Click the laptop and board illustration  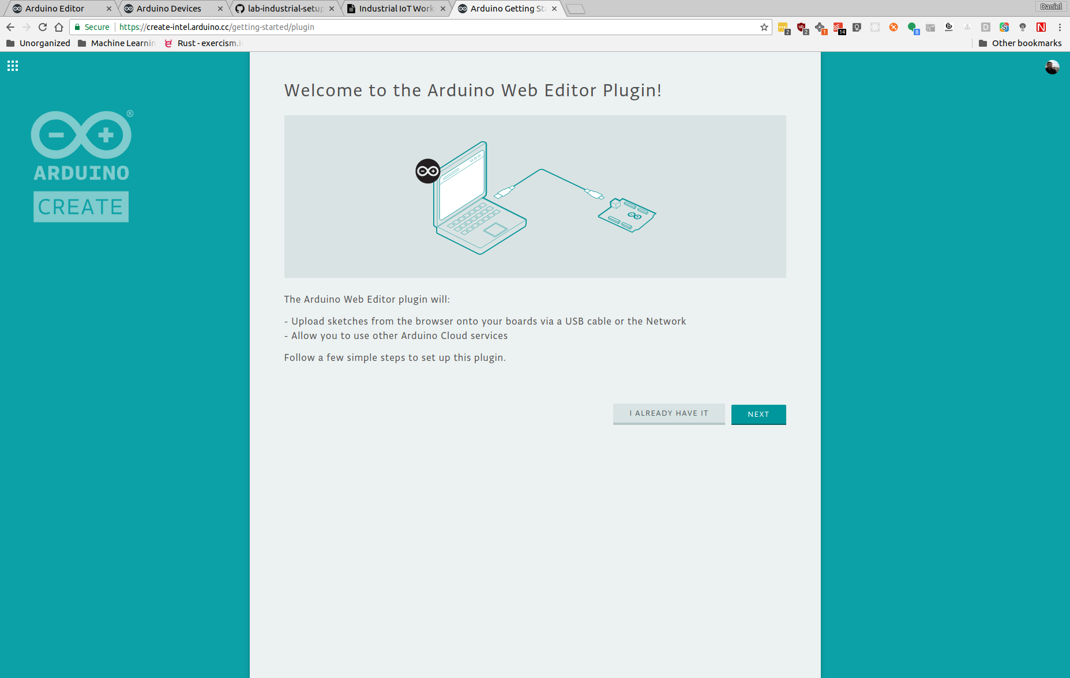(535, 197)
